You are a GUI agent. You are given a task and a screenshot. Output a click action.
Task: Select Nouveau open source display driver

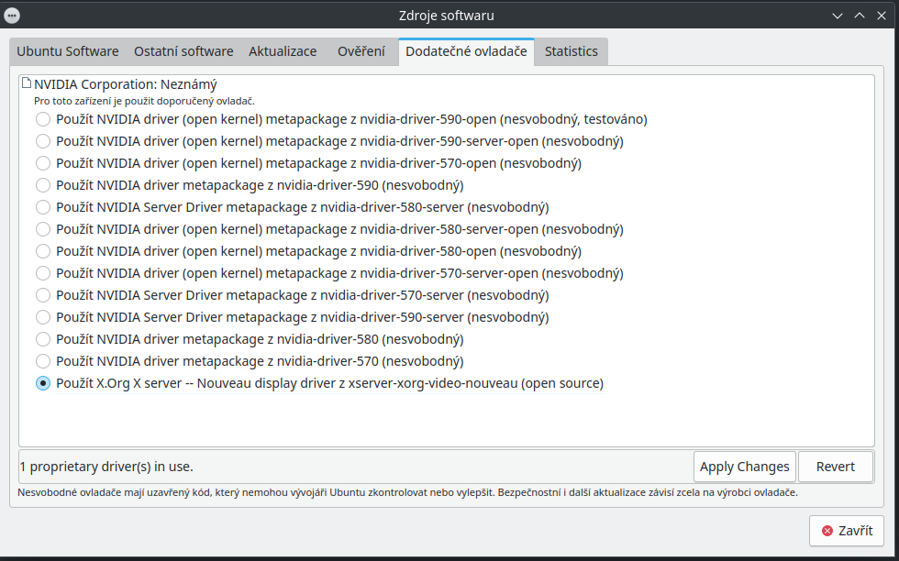click(x=43, y=383)
